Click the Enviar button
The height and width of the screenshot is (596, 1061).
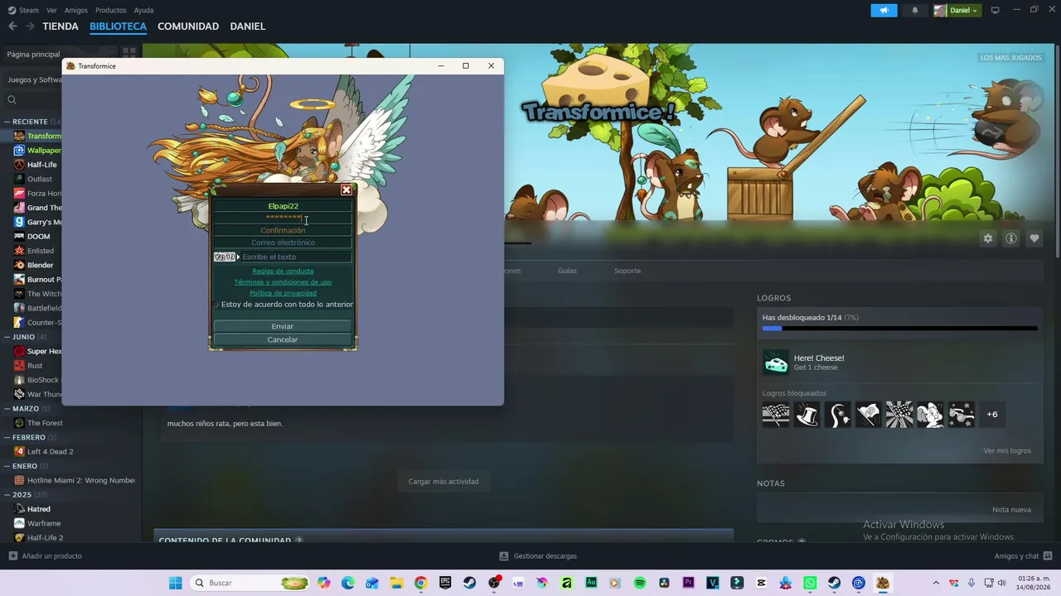[x=283, y=326]
